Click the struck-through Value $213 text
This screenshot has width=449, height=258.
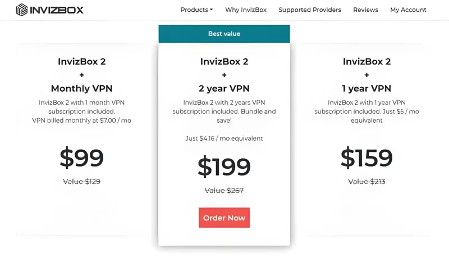pos(366,182)
